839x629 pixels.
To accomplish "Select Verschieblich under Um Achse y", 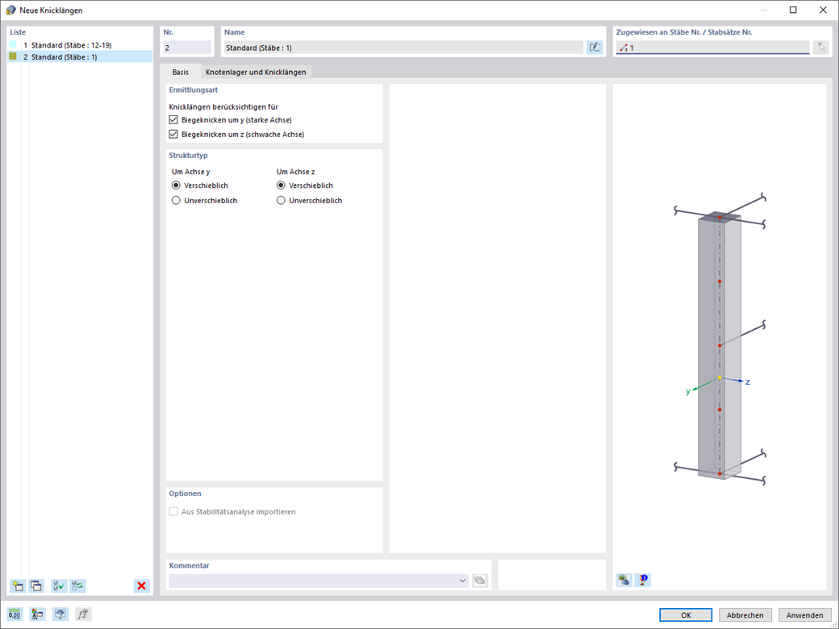I will 176,185.
